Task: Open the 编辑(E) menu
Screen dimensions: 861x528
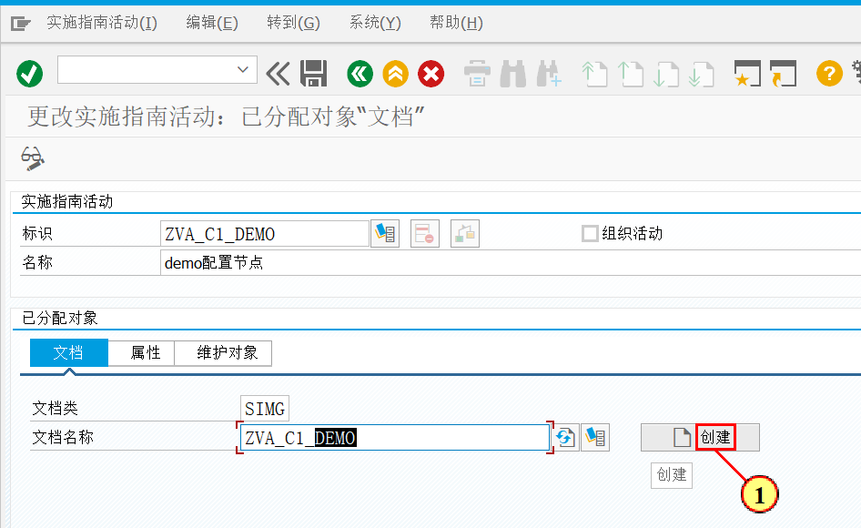Action: pyautogui.click(x=211, y=23)
